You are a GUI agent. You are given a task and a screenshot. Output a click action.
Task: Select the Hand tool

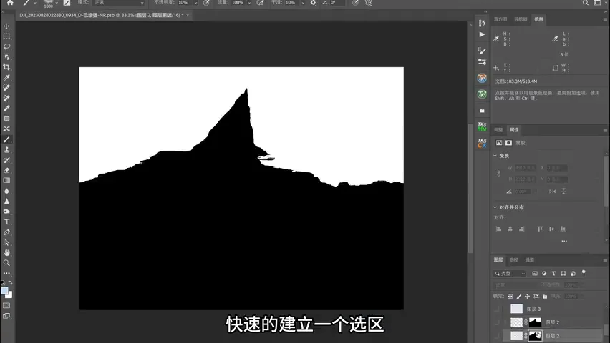pos(6,252)
